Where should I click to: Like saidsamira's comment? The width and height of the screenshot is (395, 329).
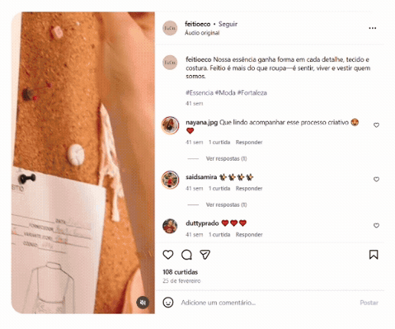376,179
